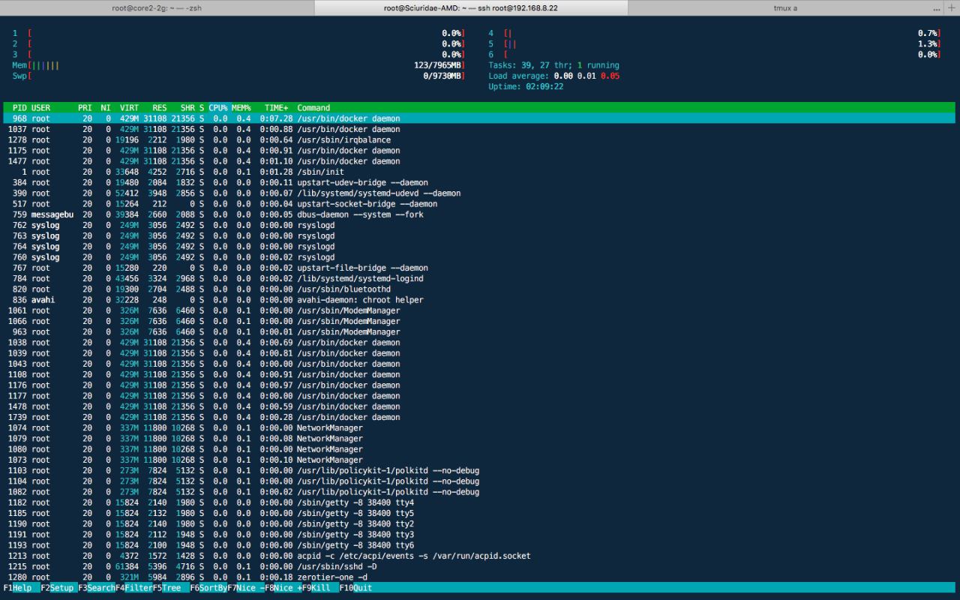Select getty tty3 process row

480,535
